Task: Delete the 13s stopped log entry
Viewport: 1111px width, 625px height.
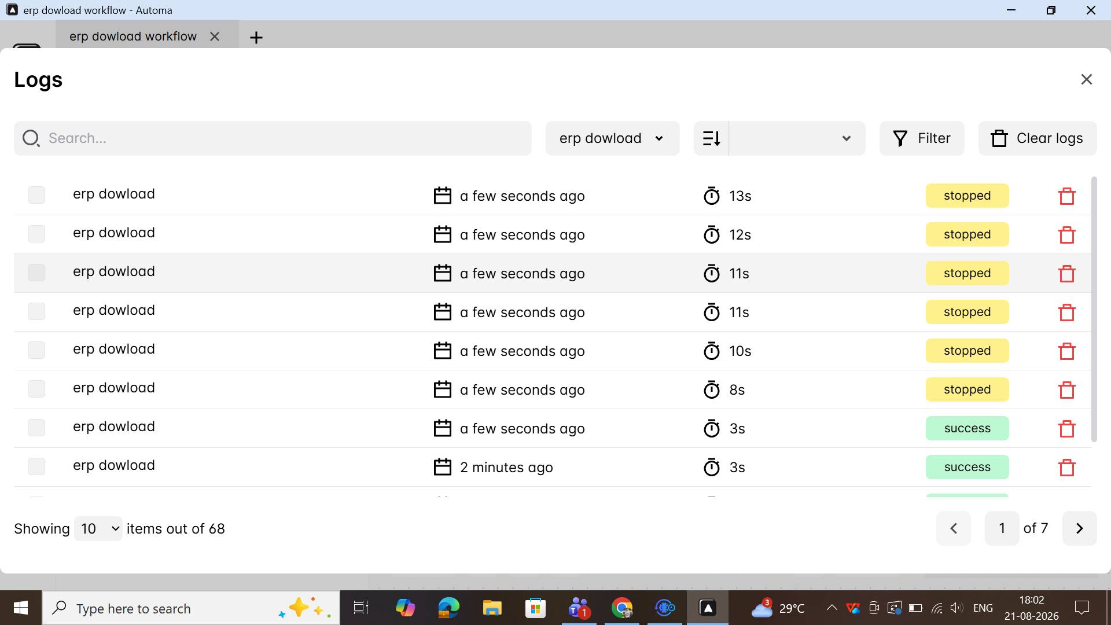Action: click(x=1066, y=196)
